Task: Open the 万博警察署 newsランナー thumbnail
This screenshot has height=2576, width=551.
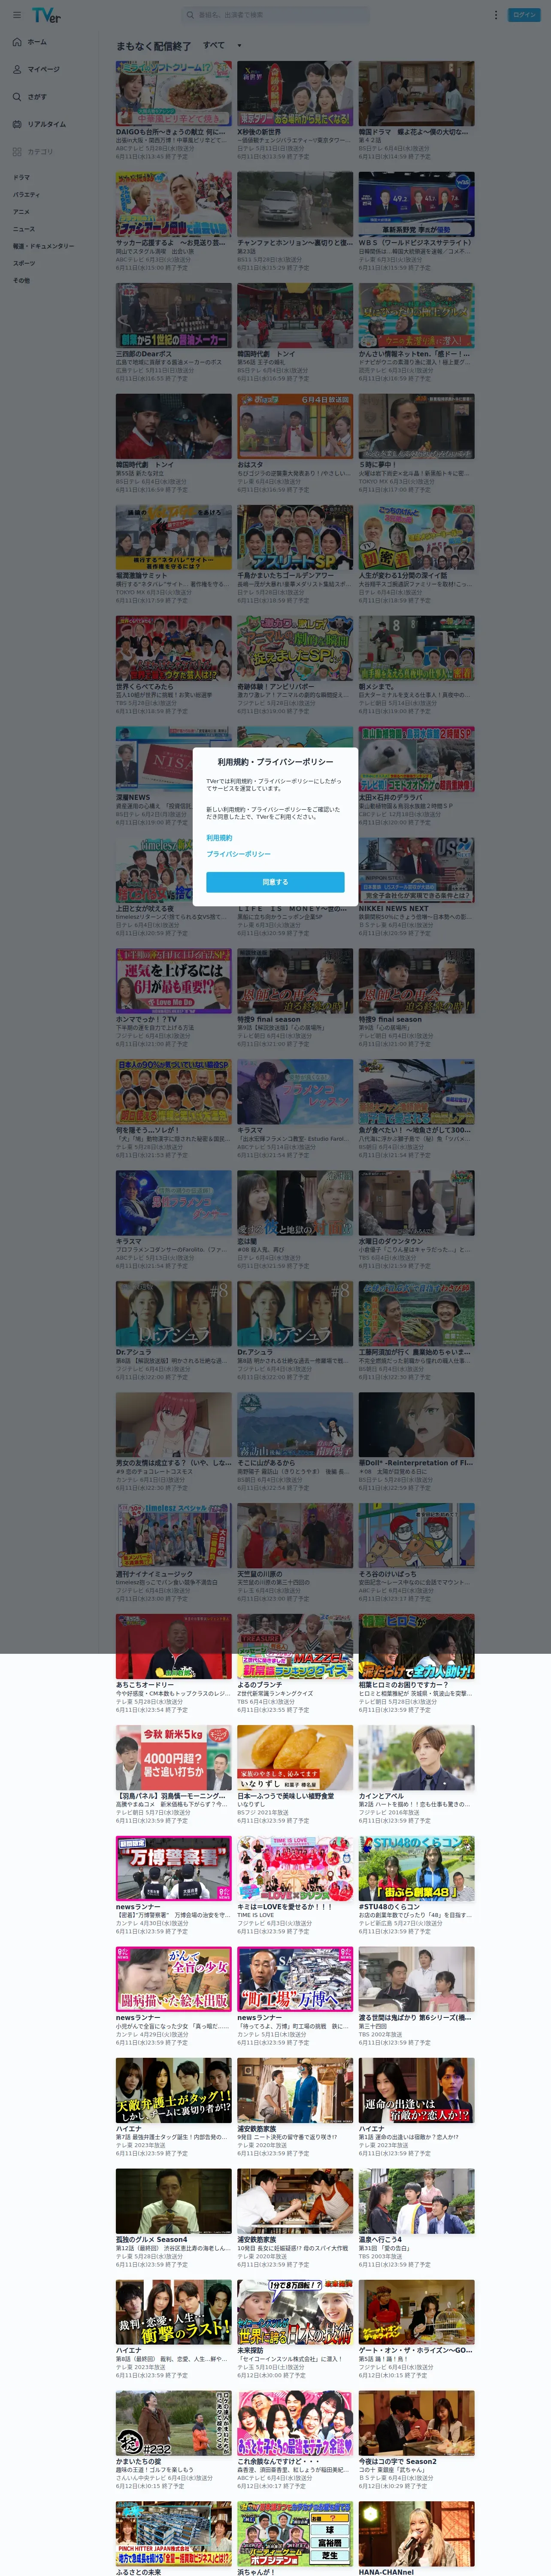Action: pos(174,1869)
